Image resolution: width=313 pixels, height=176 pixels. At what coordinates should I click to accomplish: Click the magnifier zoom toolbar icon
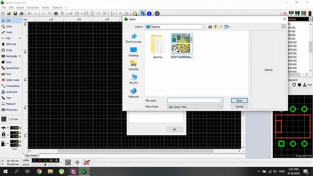(135, 14)
